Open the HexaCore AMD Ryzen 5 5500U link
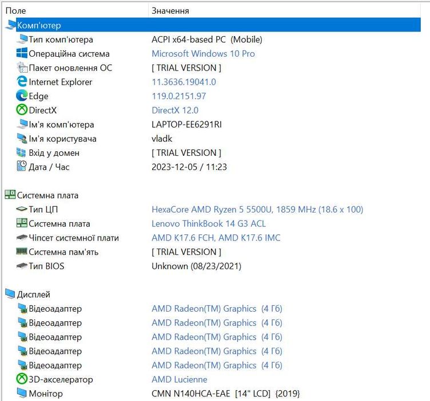Image resolution: width=430 pixels, height=401 pixels. point(257,210)
